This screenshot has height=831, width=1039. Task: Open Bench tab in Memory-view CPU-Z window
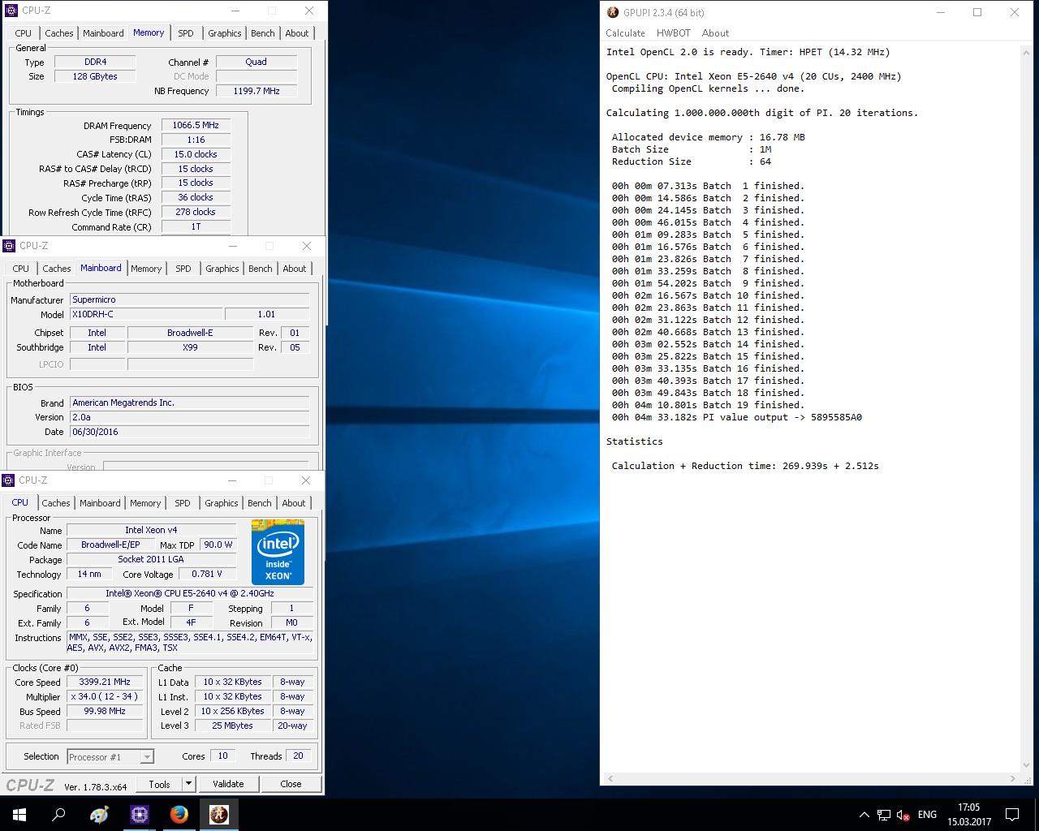coord(263,33)
